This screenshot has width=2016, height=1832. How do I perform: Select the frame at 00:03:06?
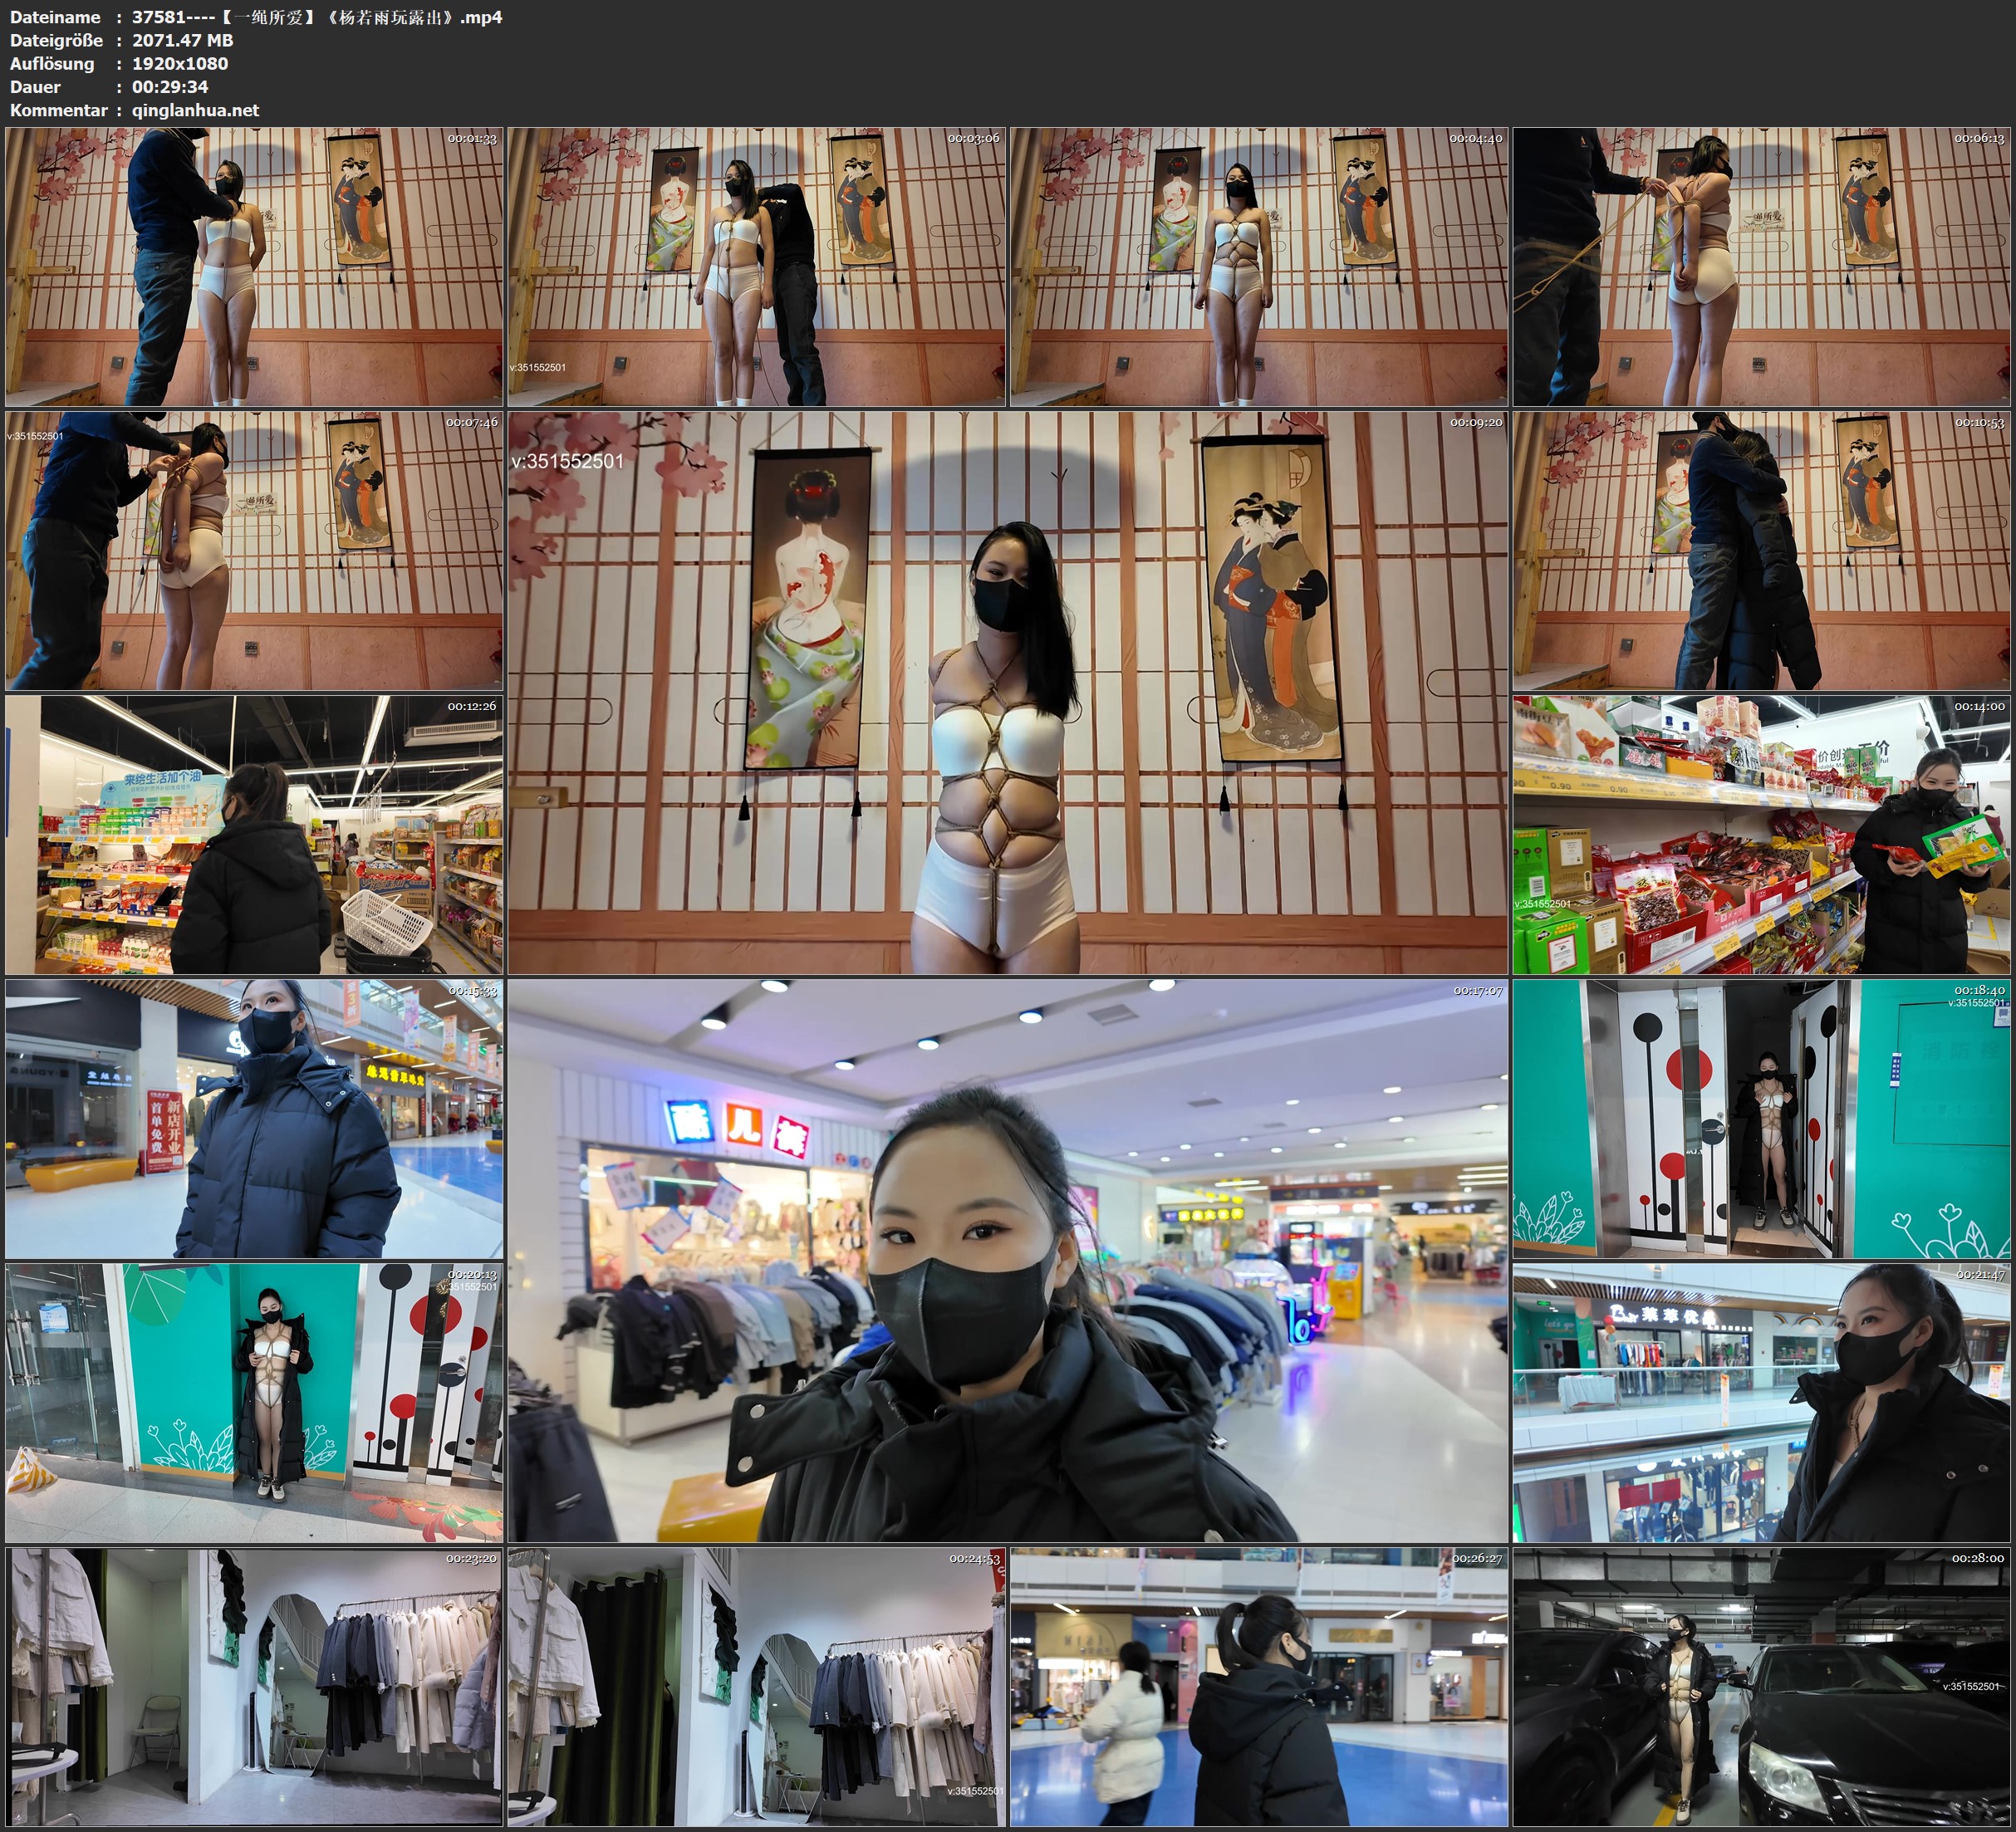tap(756, 266)
